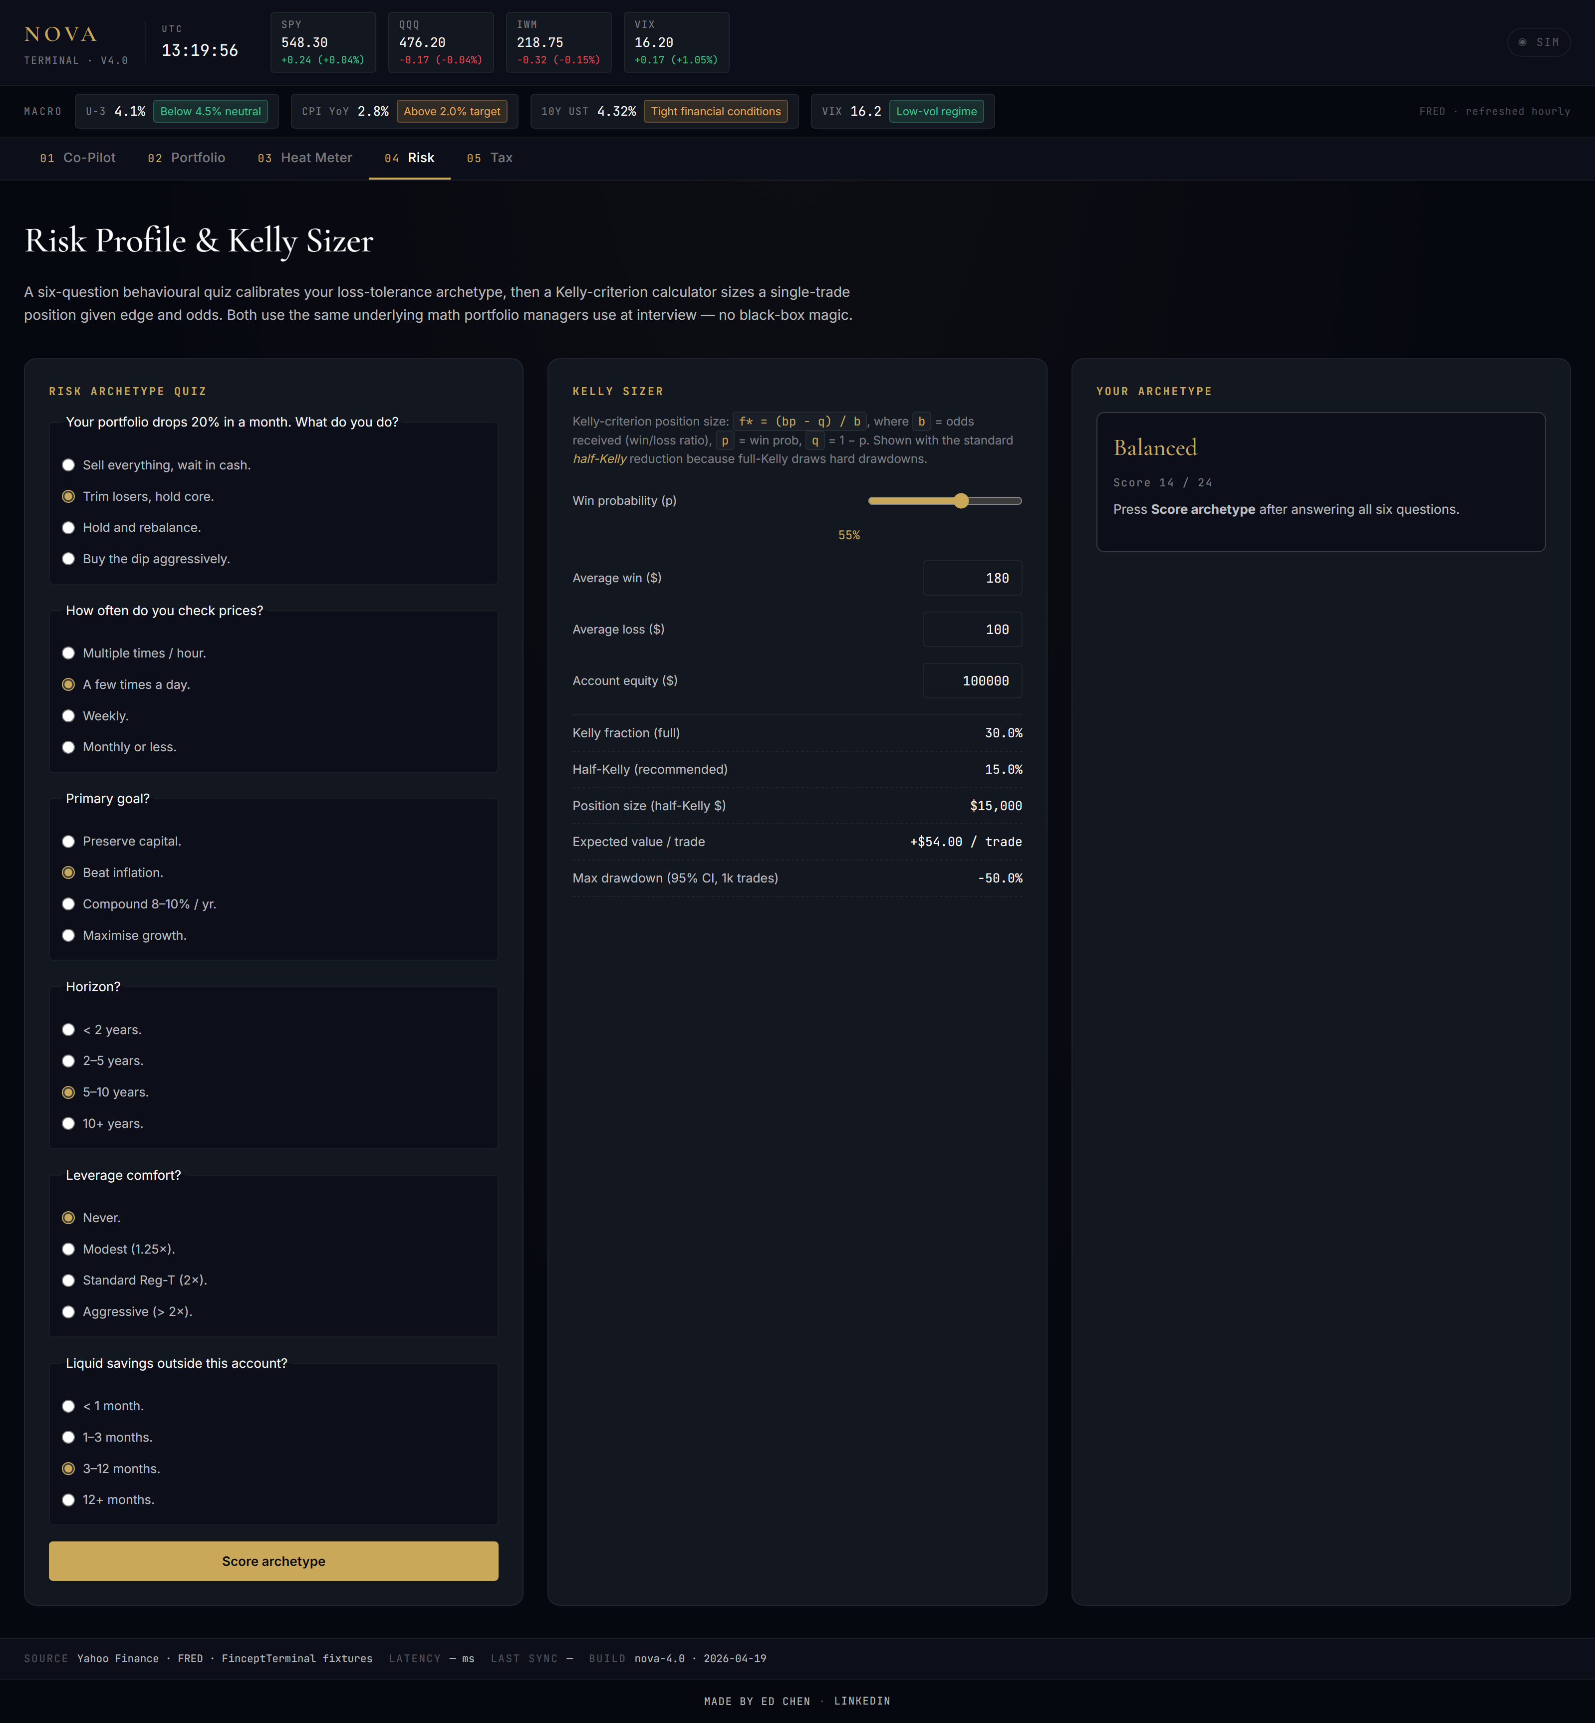Click 'Yahoo Finance' source text in footer
Image resolution: width=1595 pixels, height=1723 pixels.
tap(117, 1658)
